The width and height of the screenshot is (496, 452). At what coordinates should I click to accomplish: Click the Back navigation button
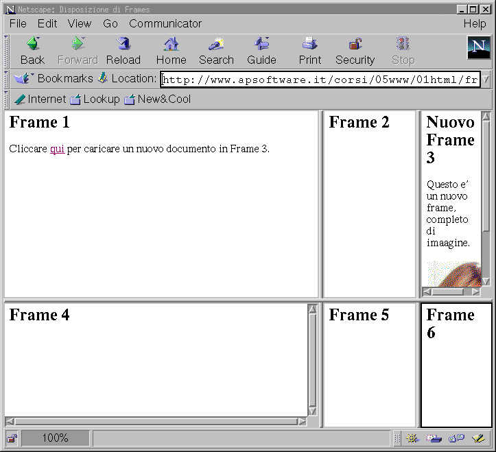point(32,51)
